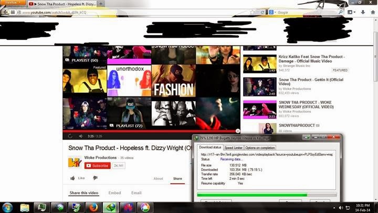Click the unorthodox end-screen video tile
Viewport: 378px width, 213px height.
point(129,81)
